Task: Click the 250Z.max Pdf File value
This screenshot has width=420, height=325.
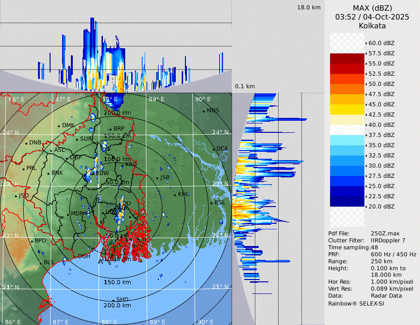Action: [385, 234]
